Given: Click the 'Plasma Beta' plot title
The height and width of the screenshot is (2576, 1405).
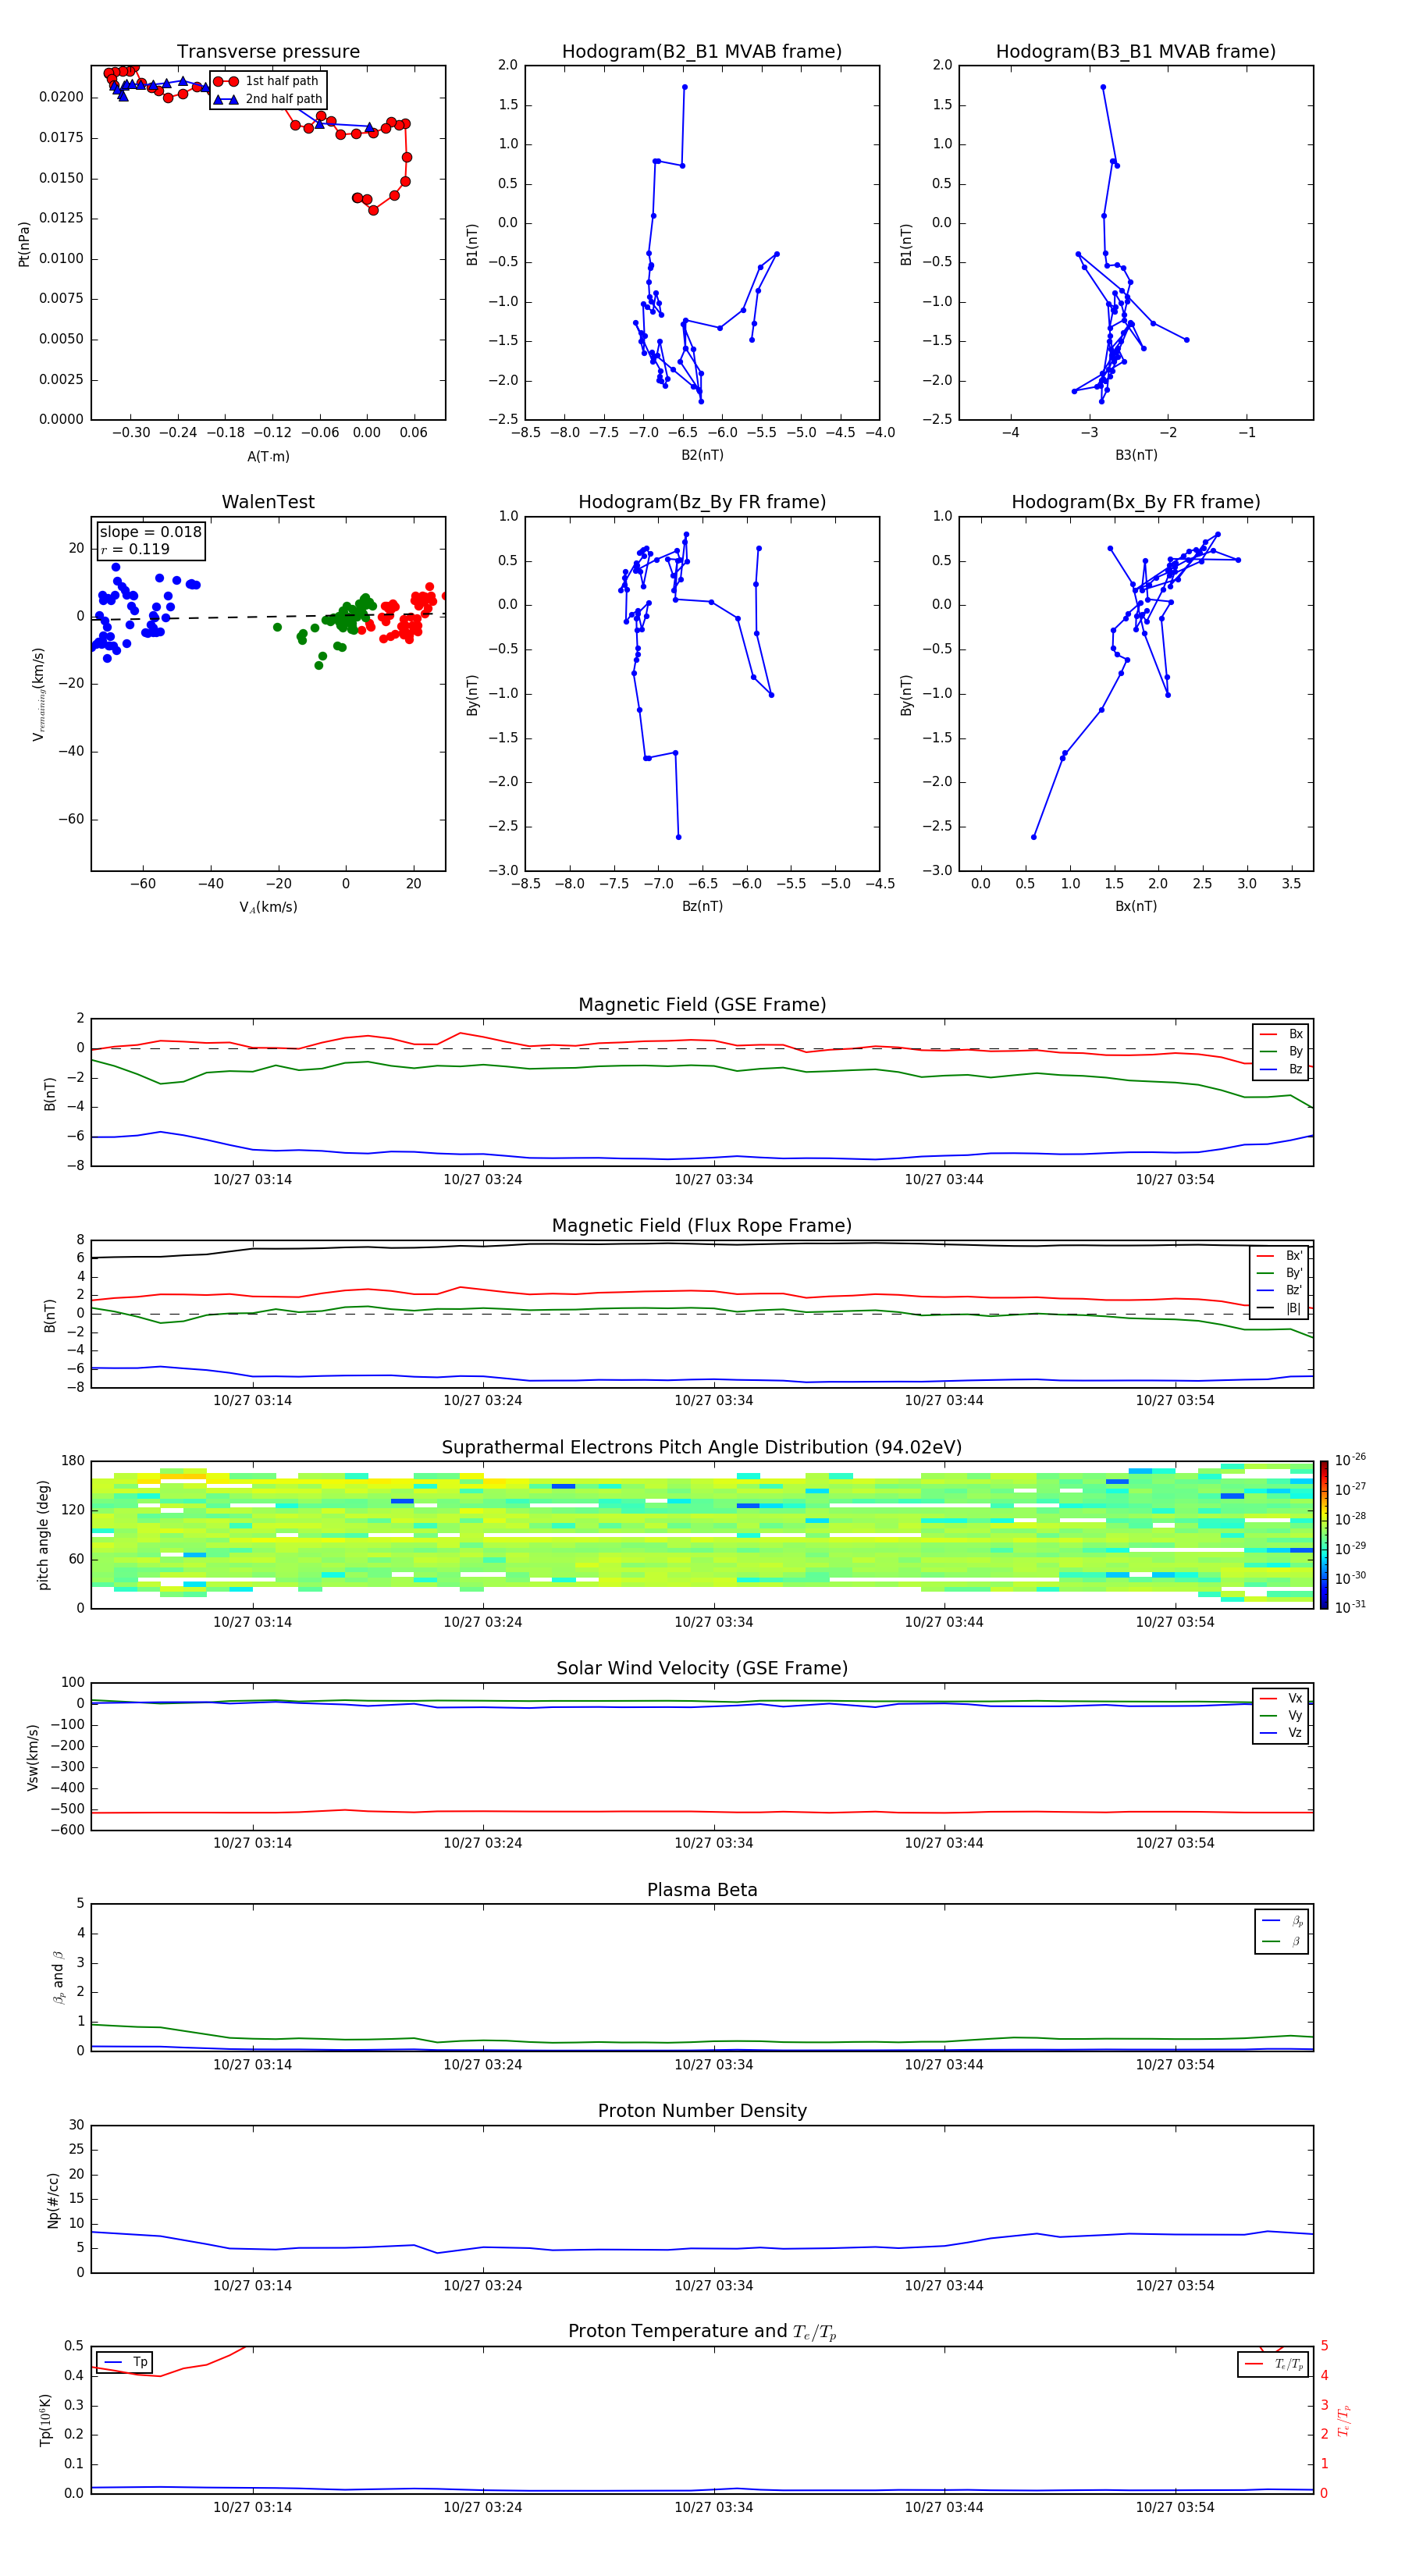Looking at the screenshot, I should tap(702, 1890).
